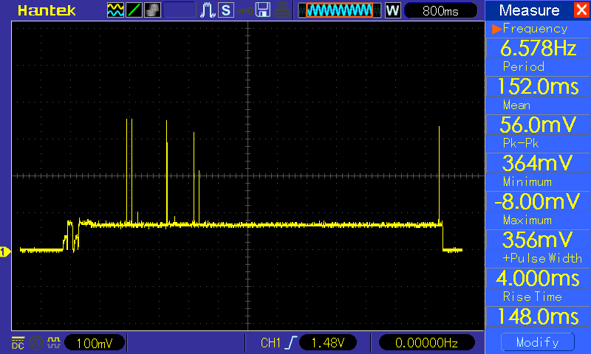Close the Measure panel with red X
The width and height of the screenshot is (591, 354).
pos(581,10)
